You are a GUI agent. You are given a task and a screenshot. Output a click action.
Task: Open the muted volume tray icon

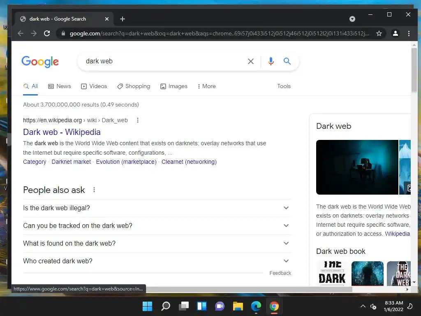[373, 306]
